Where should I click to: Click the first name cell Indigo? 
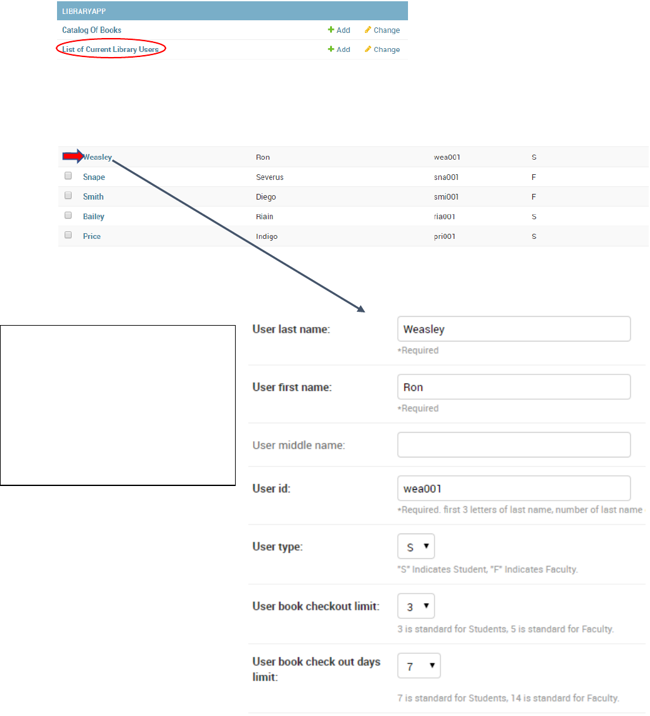(267, 236)
